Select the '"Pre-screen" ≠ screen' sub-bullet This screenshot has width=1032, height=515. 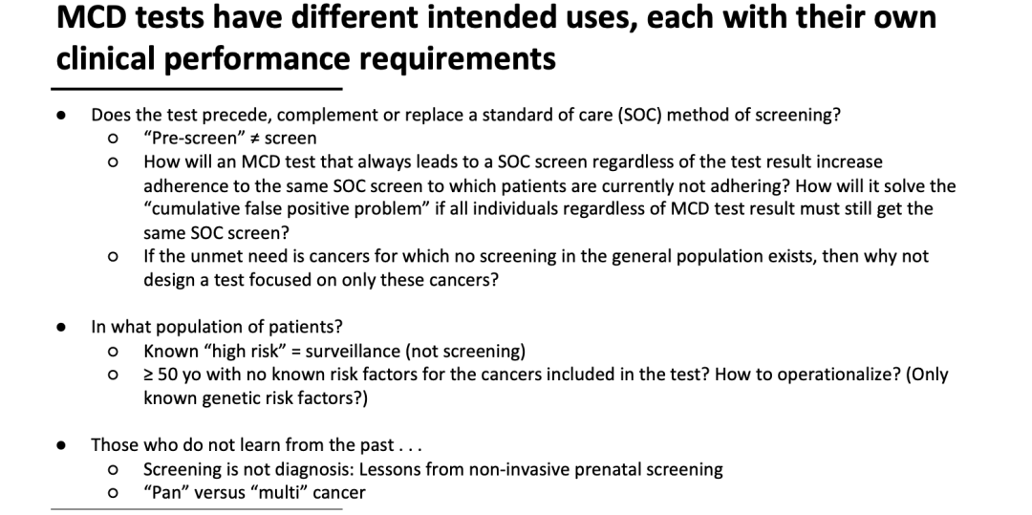[x=229, y=139]
